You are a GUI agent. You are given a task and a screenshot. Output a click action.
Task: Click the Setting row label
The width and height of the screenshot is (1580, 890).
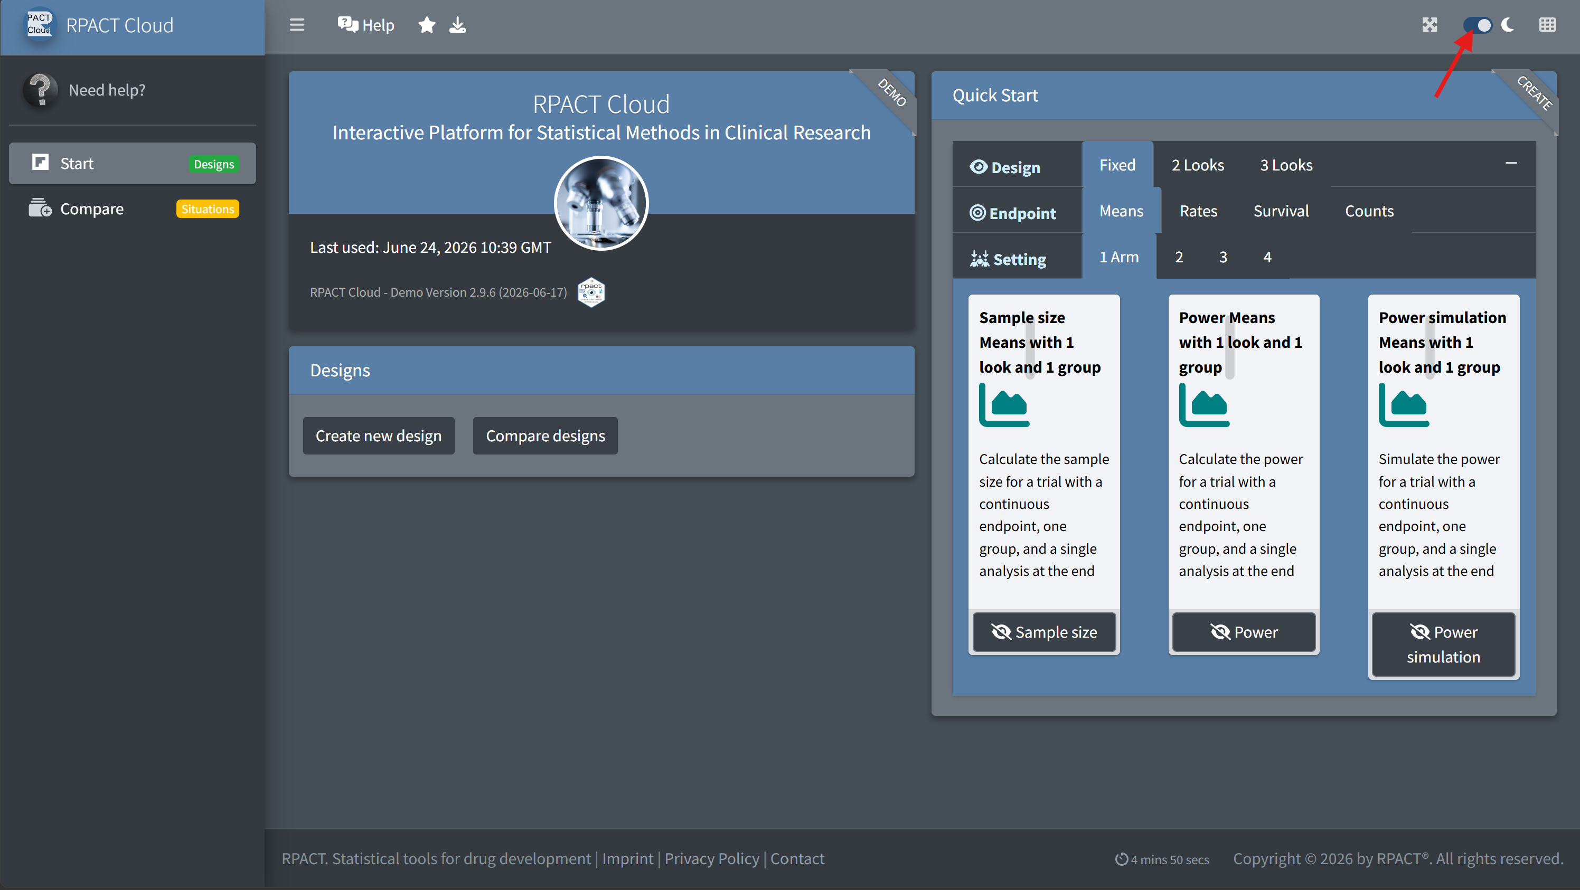click(x=1019, y=259)
